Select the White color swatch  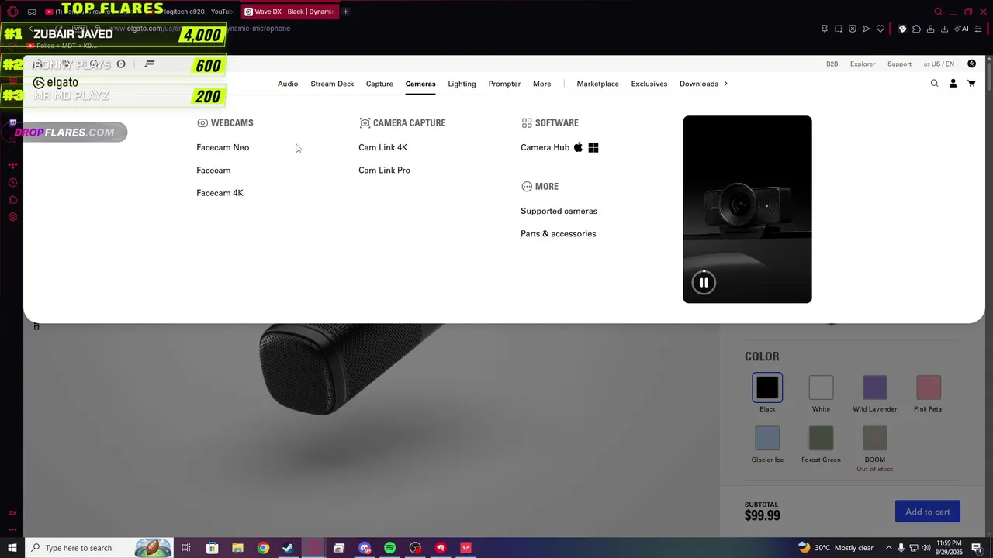[x=821, y=387]
